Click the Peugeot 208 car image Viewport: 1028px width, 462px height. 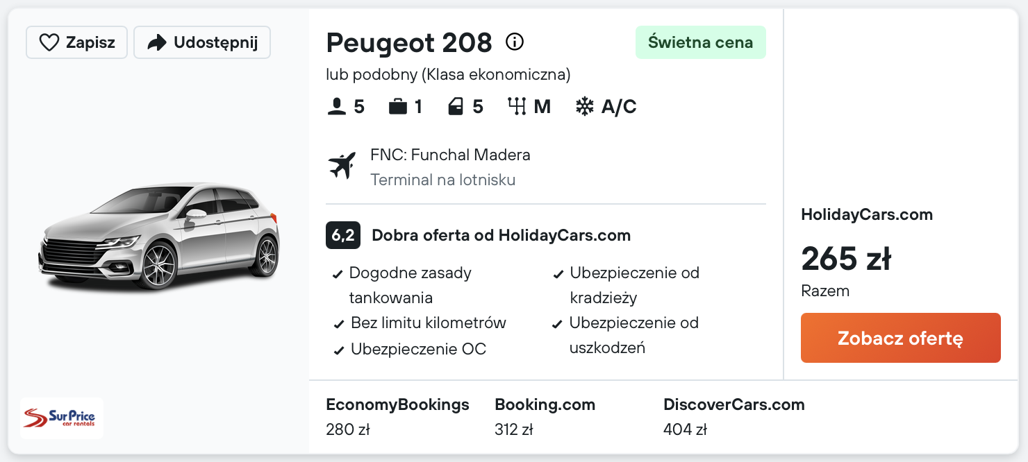pos(159,236)
